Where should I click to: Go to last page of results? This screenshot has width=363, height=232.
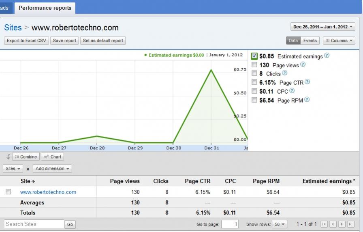tap(351, 224)
